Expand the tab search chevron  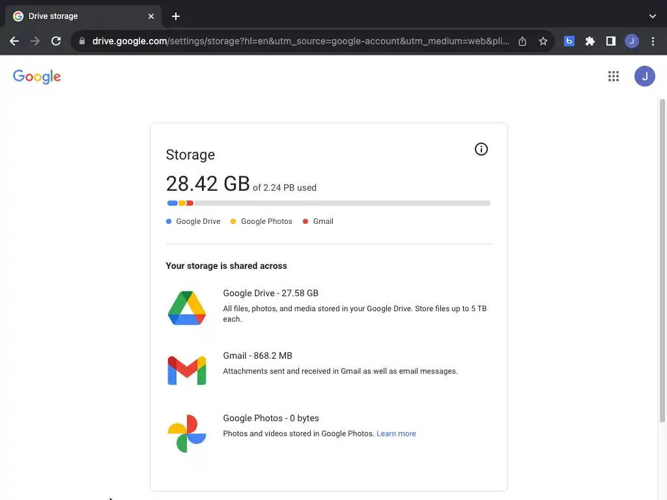pyautogui.click(x=653, y=16)
